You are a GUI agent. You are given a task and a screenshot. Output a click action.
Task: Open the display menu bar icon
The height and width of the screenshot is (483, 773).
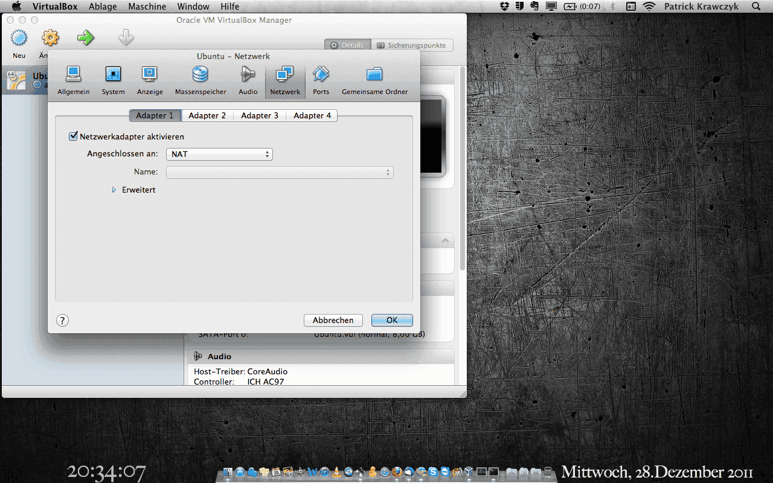[551, 7]
